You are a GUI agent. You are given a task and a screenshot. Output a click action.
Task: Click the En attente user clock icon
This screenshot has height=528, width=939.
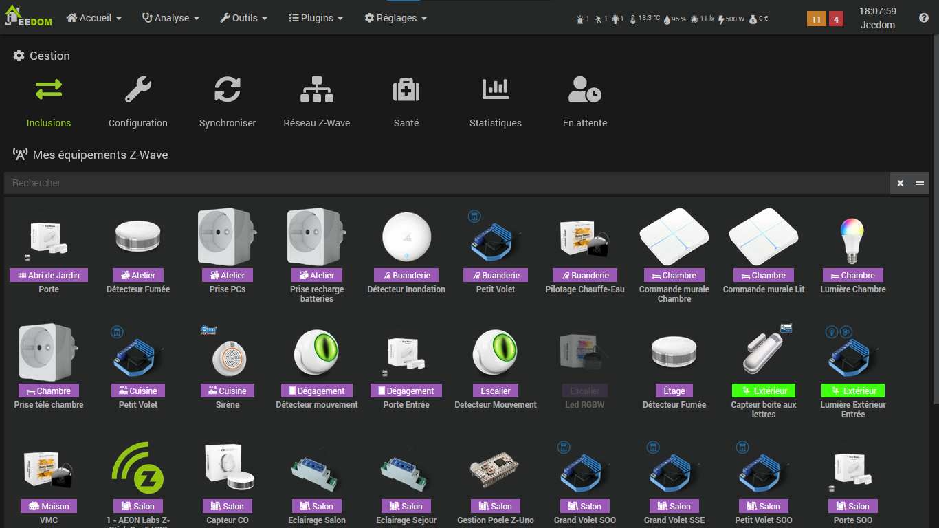(x=585, y=90)
